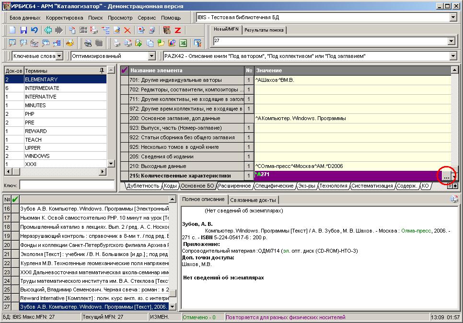Viewport: 463px width, 323px height.
Task: Toggle the mark cell for record 27
Action: tap(15, 307)
